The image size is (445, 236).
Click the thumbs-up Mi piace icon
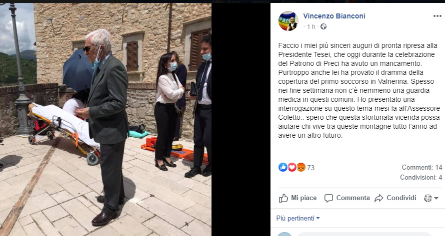(283, 198)
